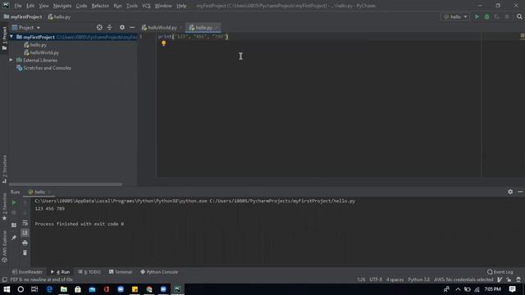Open the TODO tool window

(89, 272)
